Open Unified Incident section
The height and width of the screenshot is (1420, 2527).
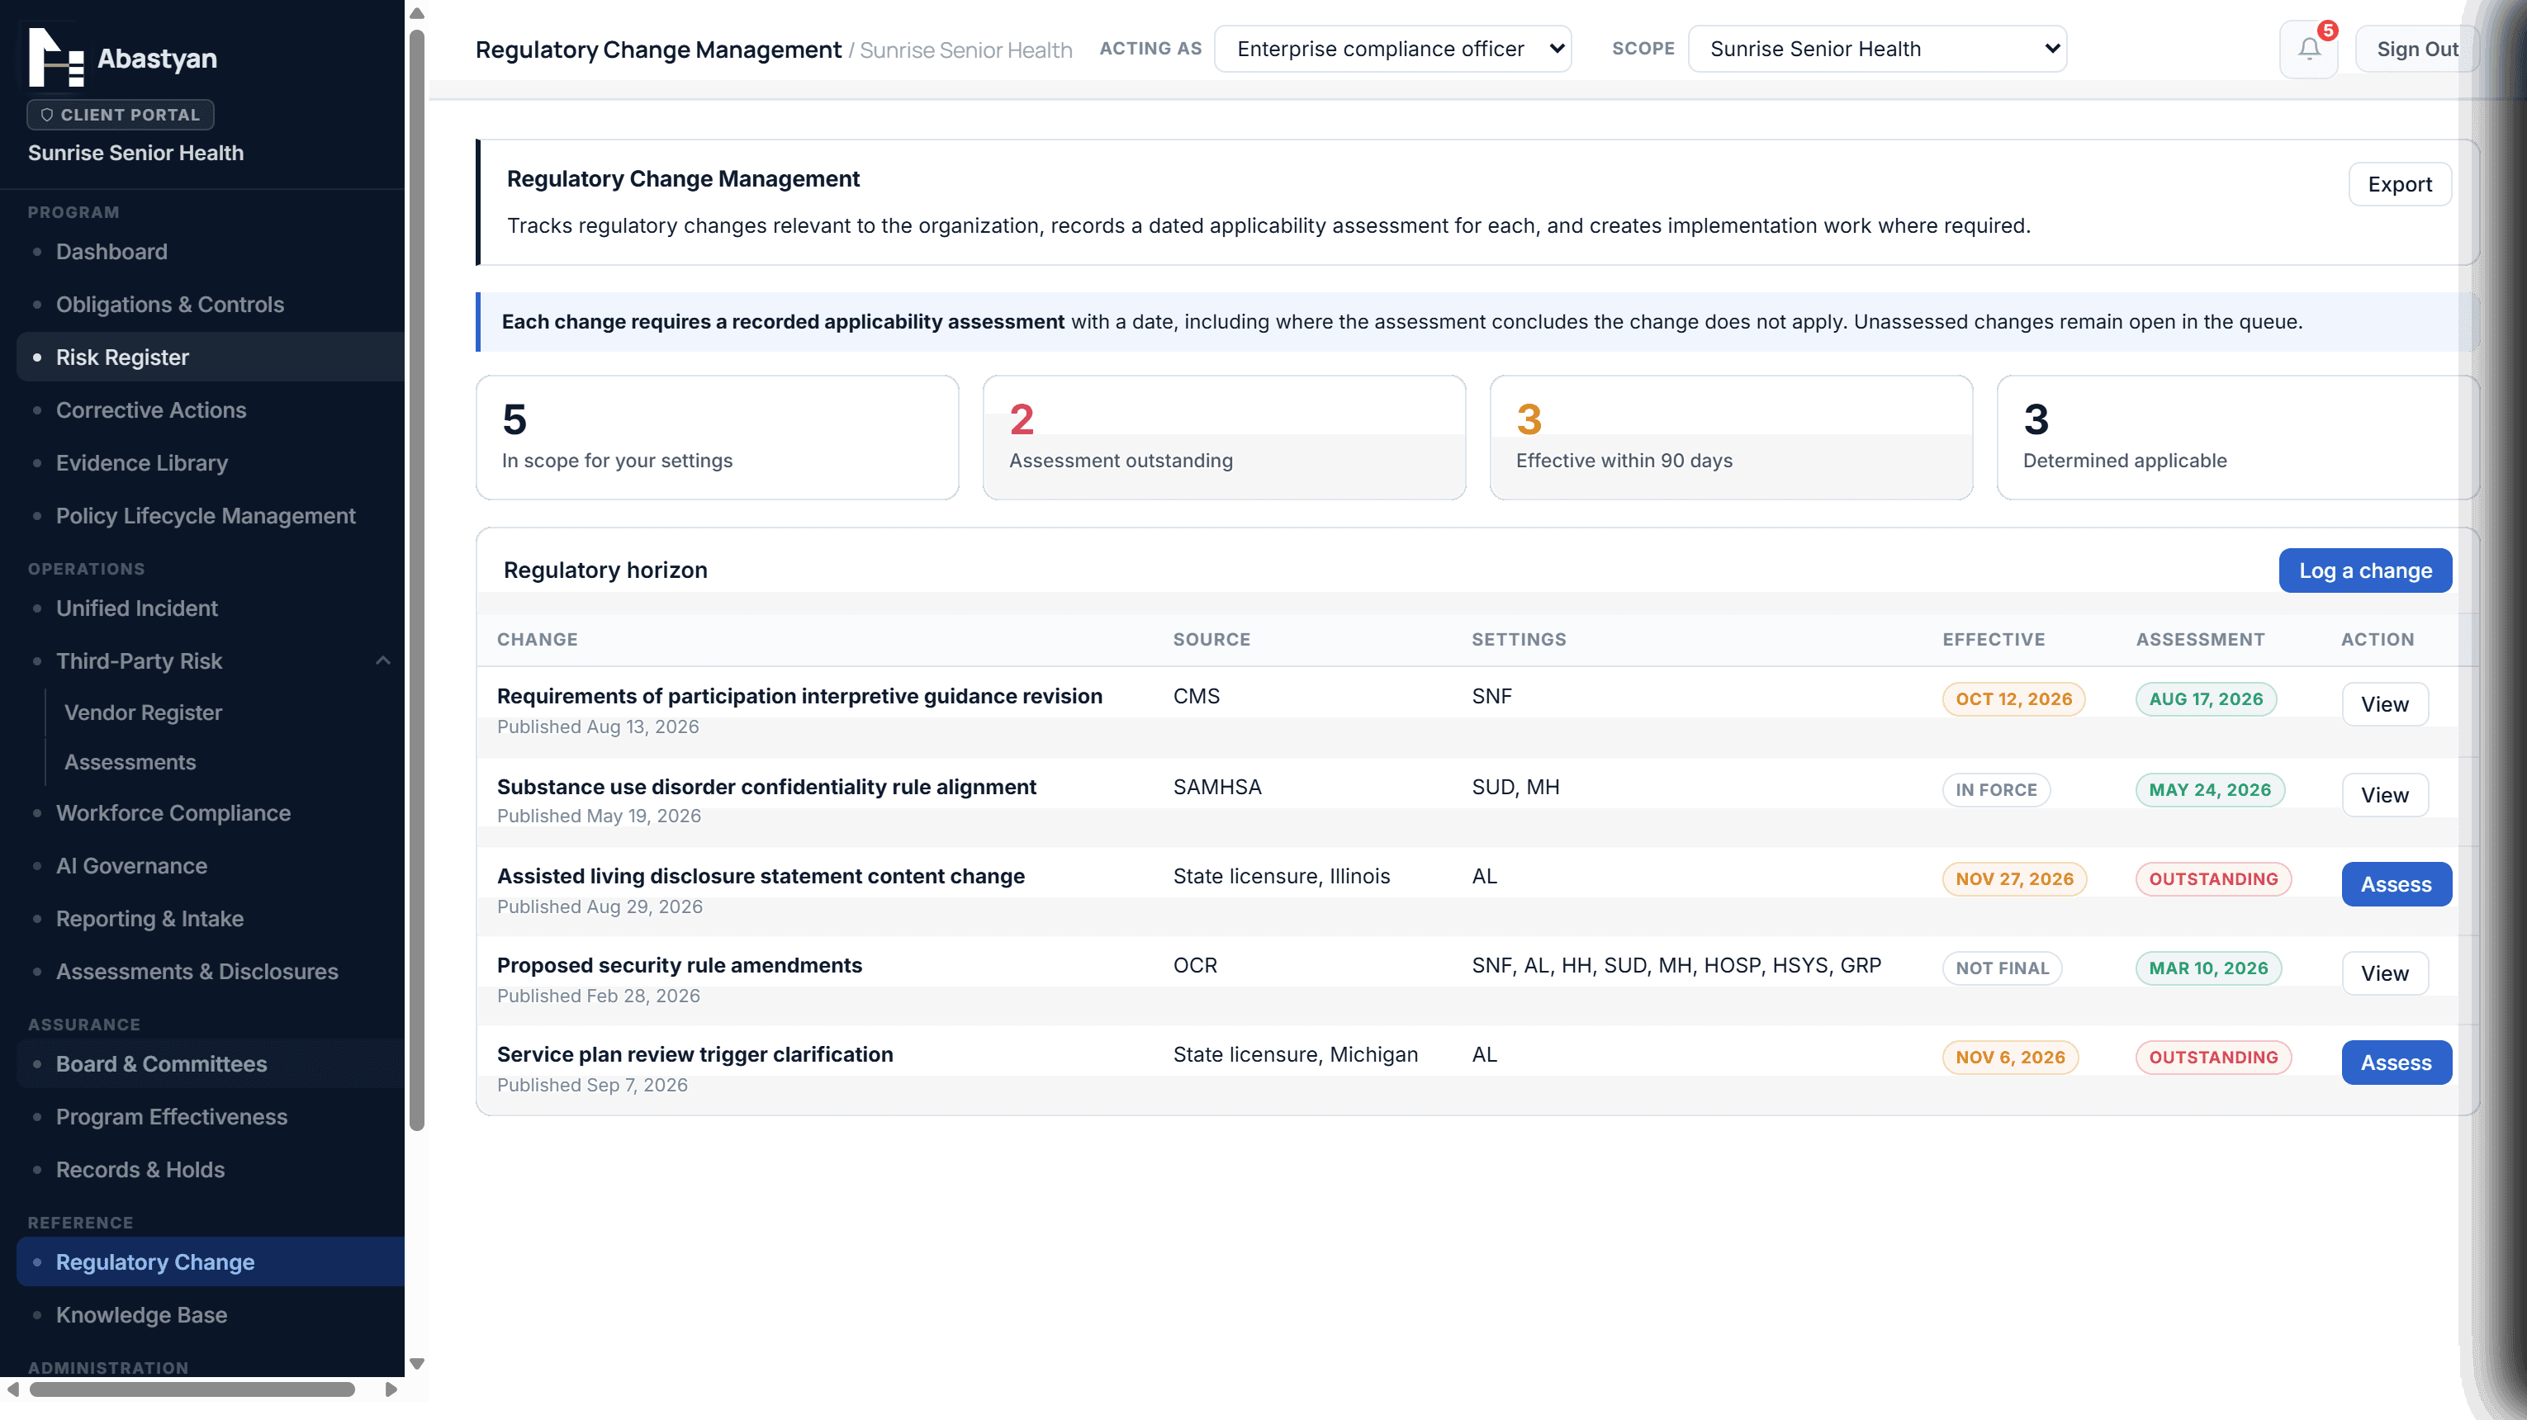210,608
